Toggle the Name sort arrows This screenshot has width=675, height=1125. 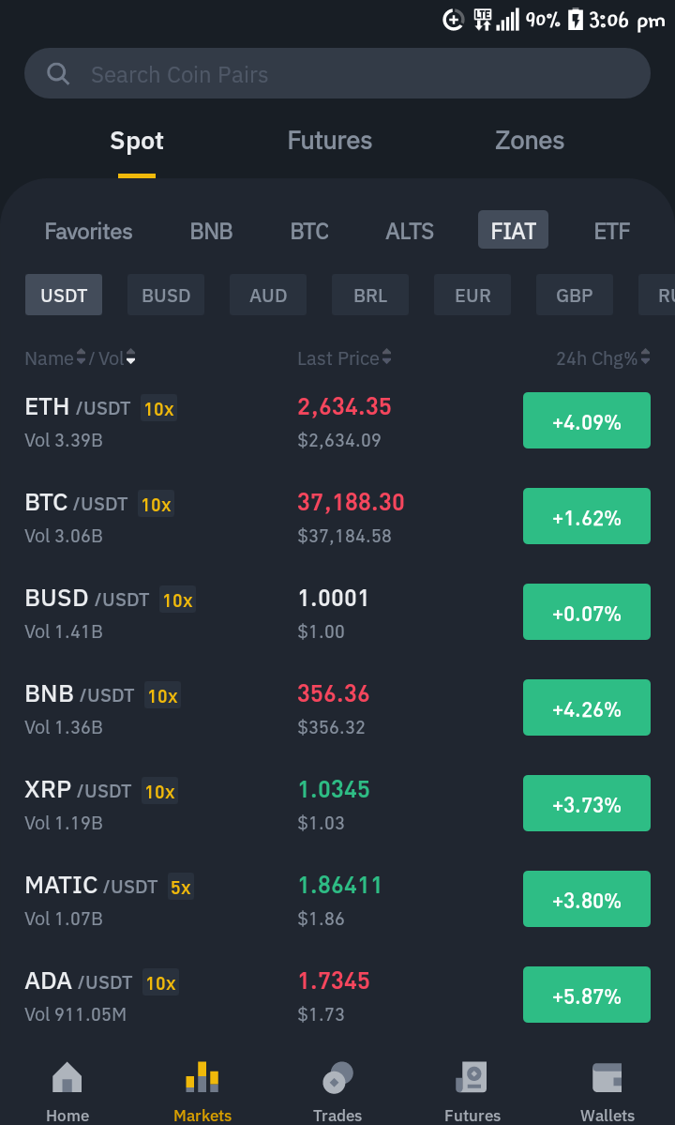point(81,357)
